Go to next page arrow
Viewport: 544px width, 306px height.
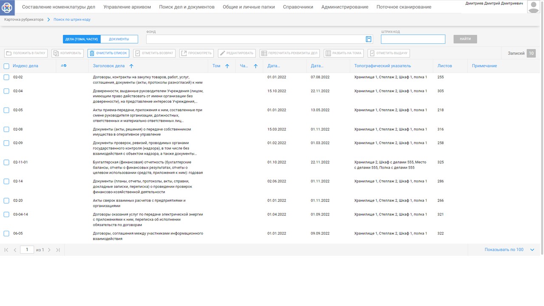click(x=49, y=250)
